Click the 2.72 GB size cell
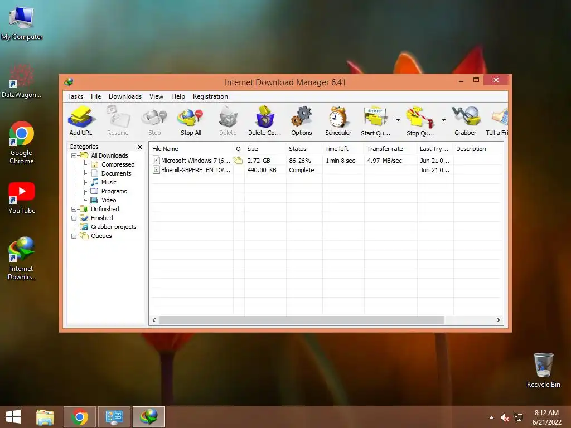The width and height of the screenshot is (571, 428). click(259, 160)
